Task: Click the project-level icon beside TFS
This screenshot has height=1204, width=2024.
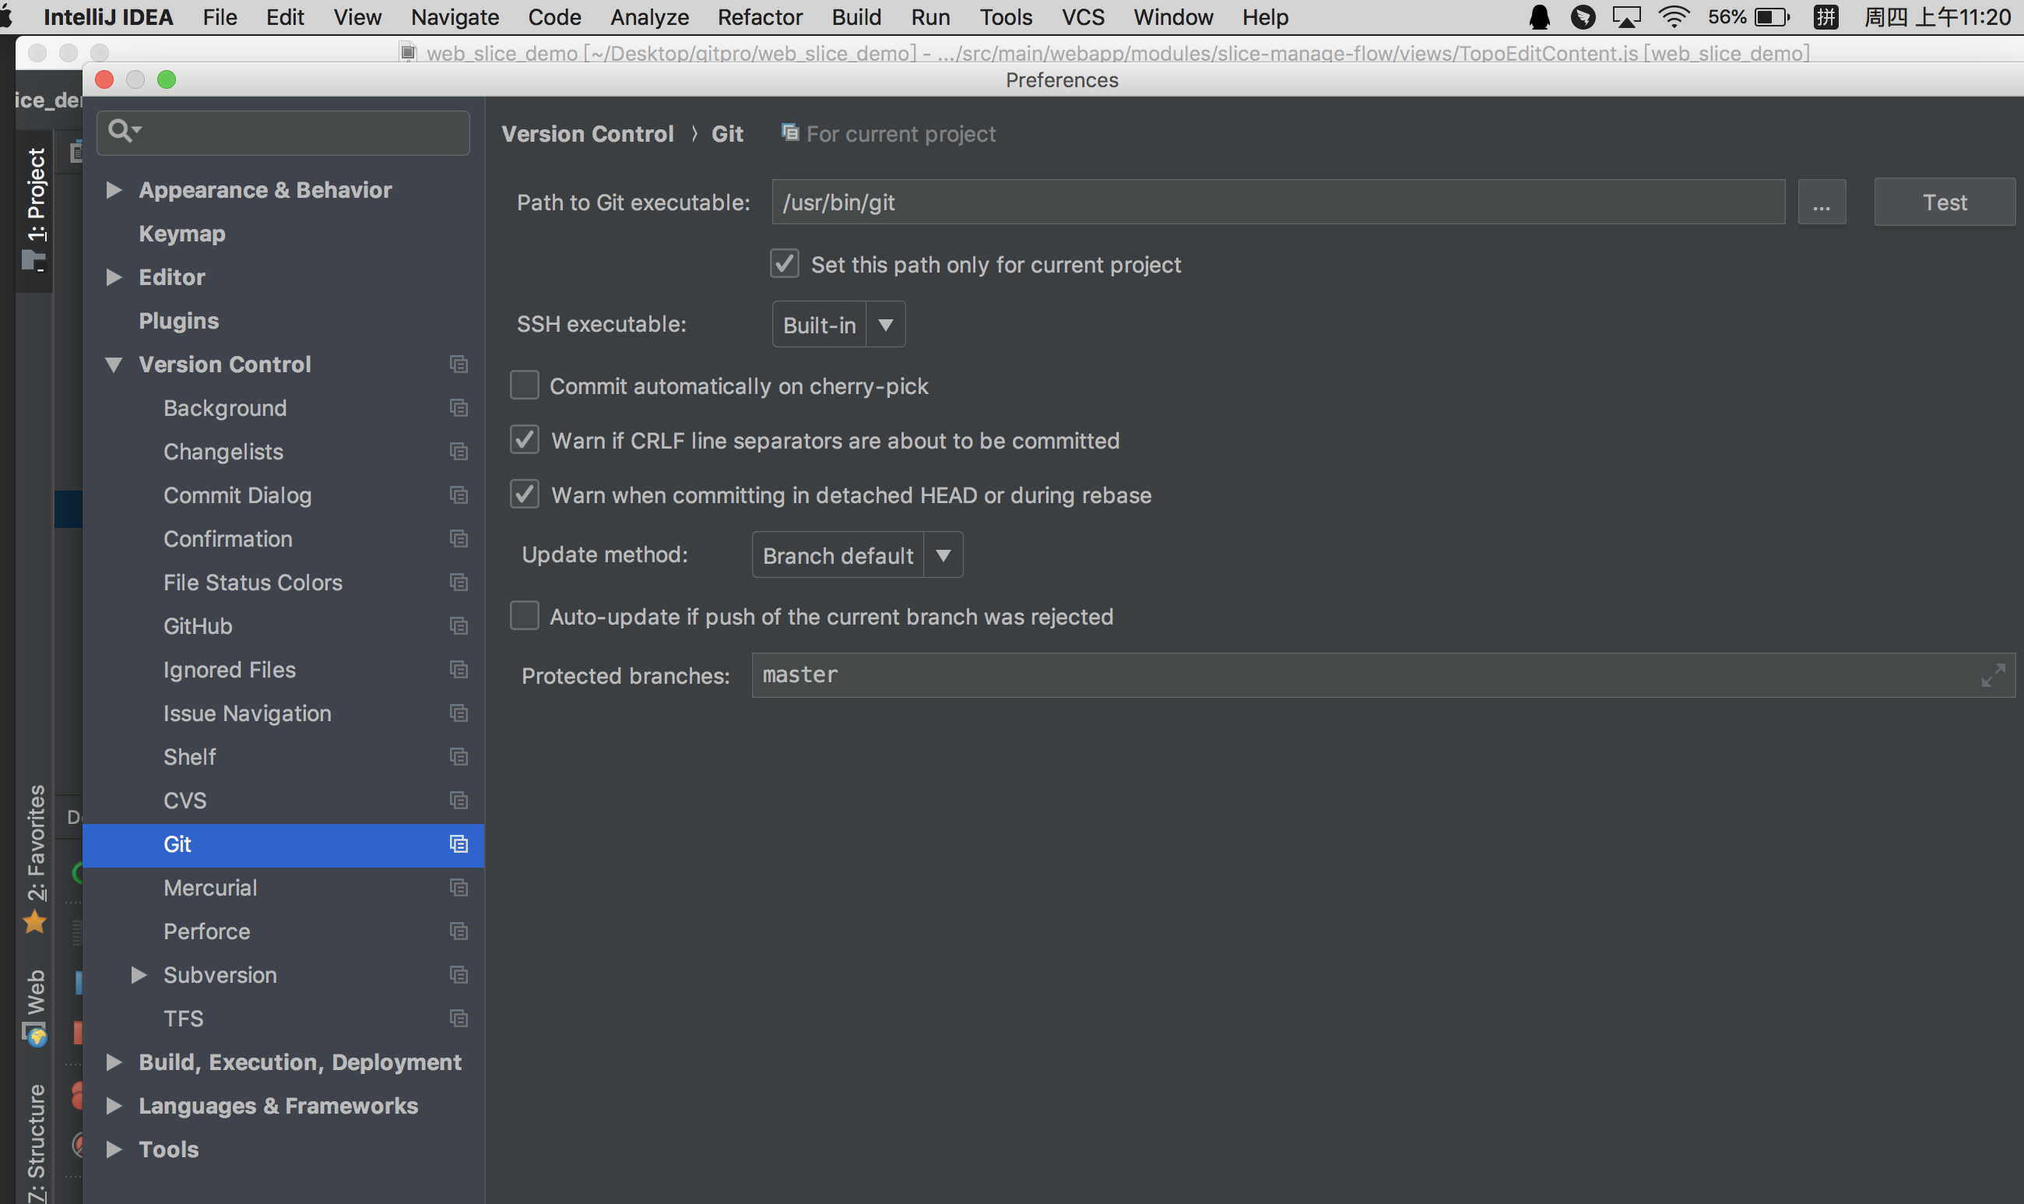Action: click(x=459, y=1019)
